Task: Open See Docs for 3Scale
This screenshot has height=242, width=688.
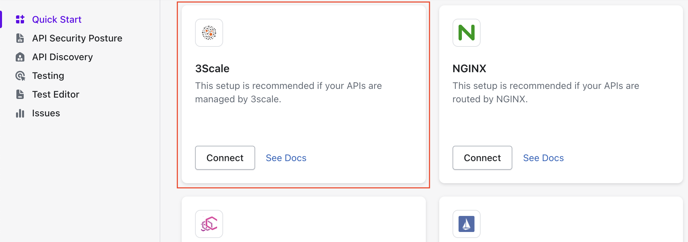Action: pyautogui.click(x=286, y=158)
